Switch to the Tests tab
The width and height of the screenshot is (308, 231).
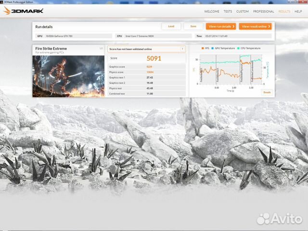pos(228,12)
